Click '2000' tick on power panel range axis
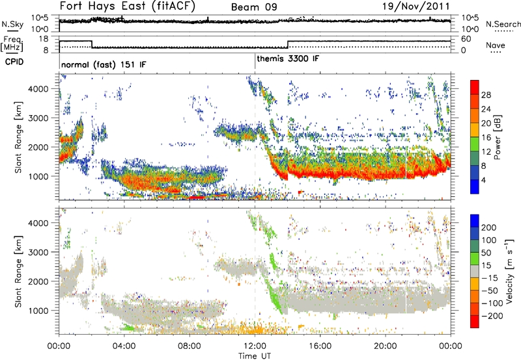 [x=38, y=147]
